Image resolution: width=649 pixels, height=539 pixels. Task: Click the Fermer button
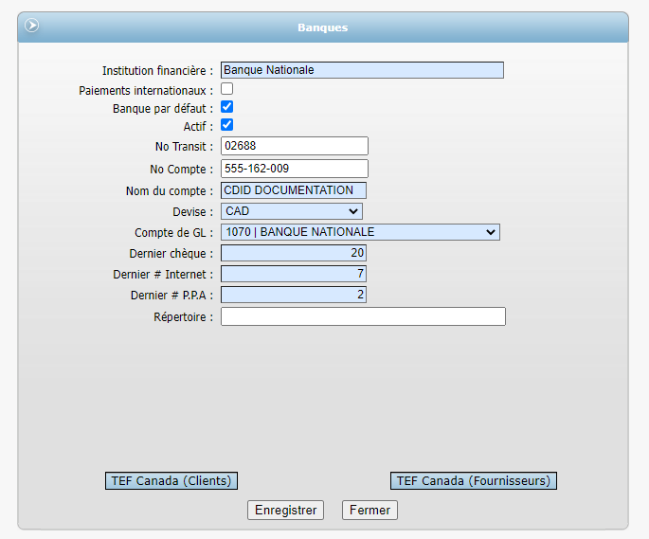[370, 510]
